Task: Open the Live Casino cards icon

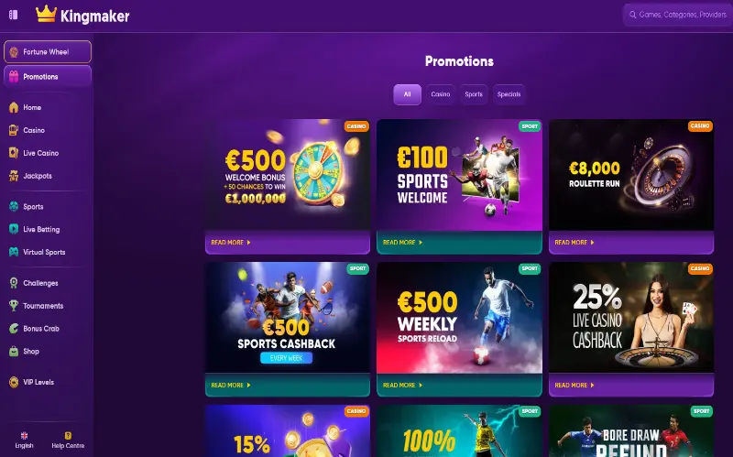Action: click(x=14, y=153)
